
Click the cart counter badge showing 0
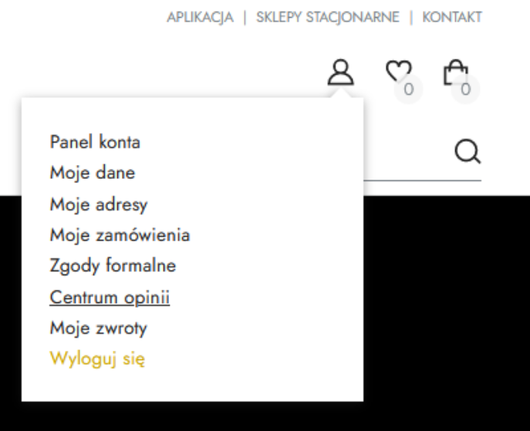465,89
